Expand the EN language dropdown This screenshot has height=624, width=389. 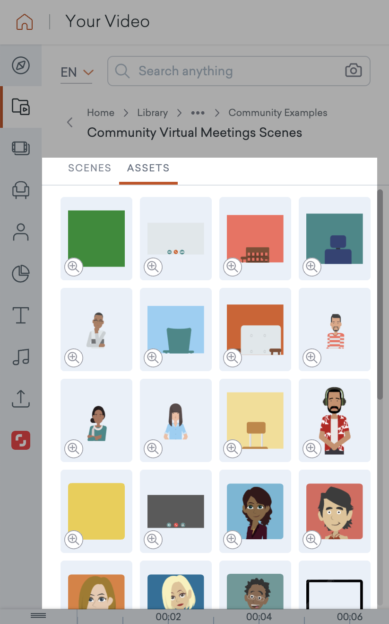(x=77, y=72)
